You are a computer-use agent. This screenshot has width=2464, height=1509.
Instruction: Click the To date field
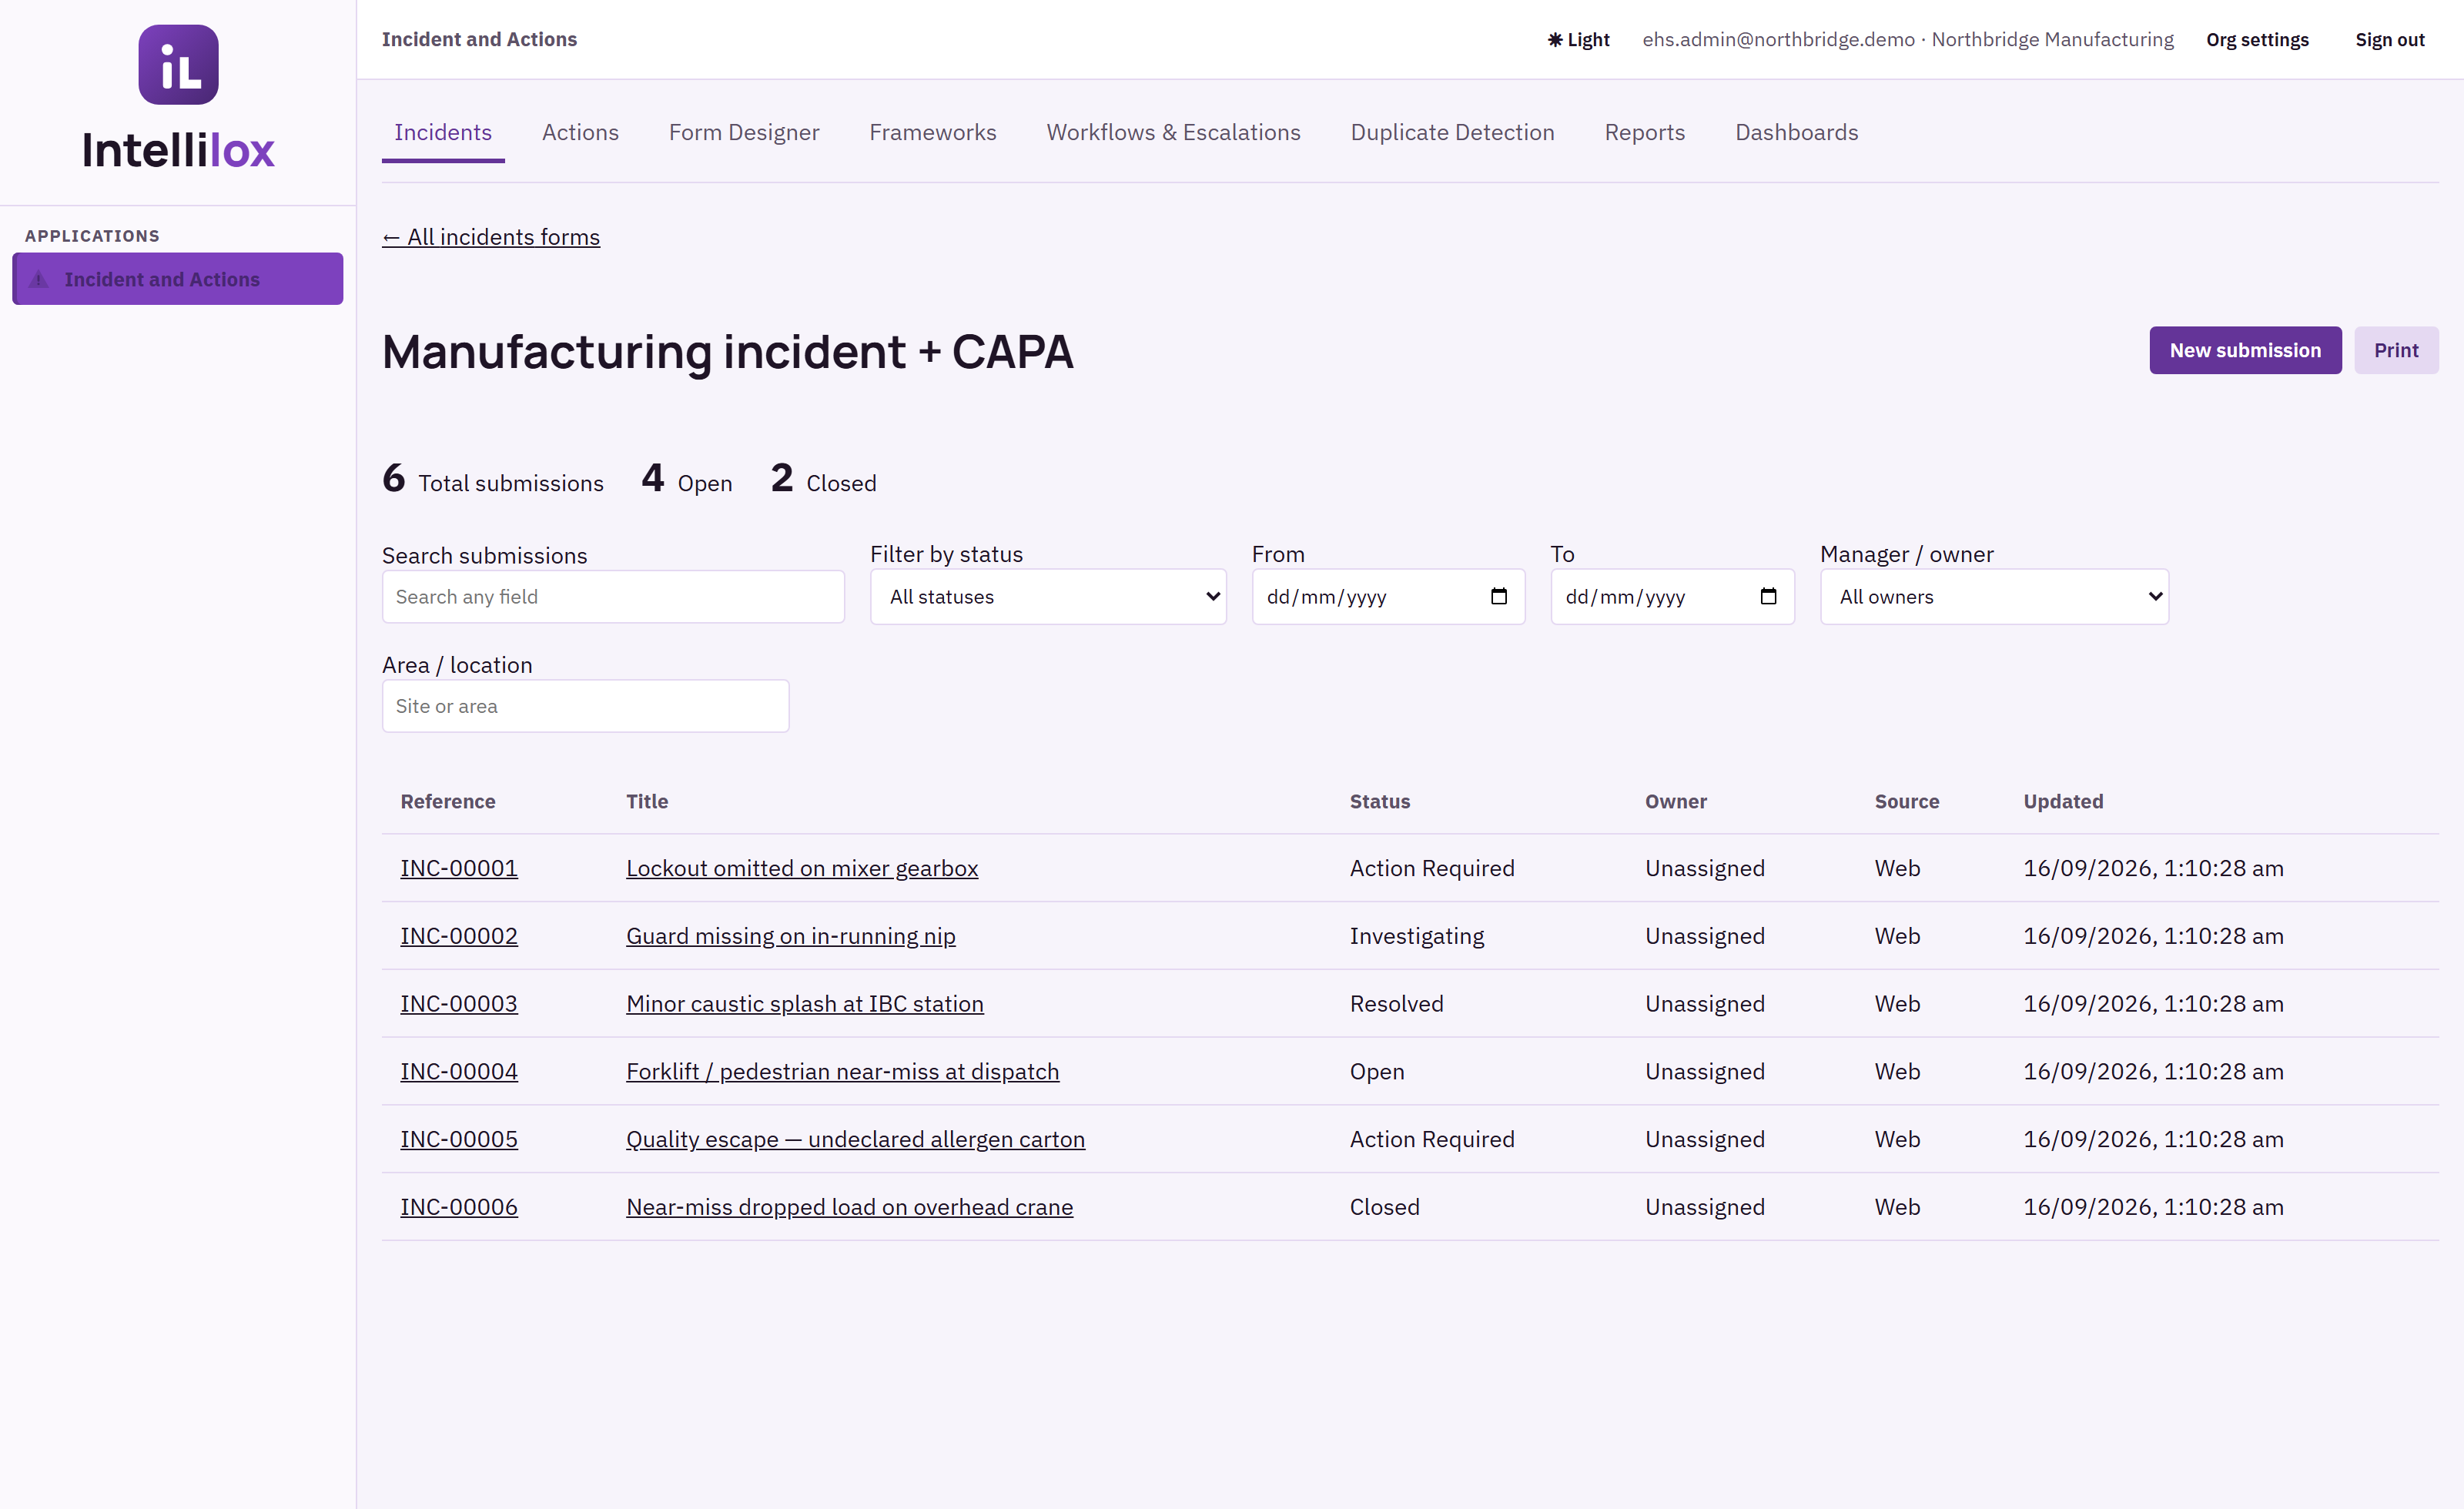click(1672, 597)
